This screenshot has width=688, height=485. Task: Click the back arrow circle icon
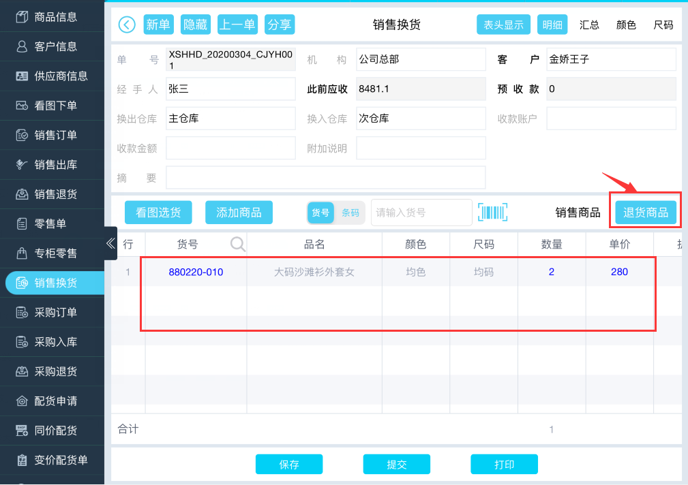coord(127,25)
